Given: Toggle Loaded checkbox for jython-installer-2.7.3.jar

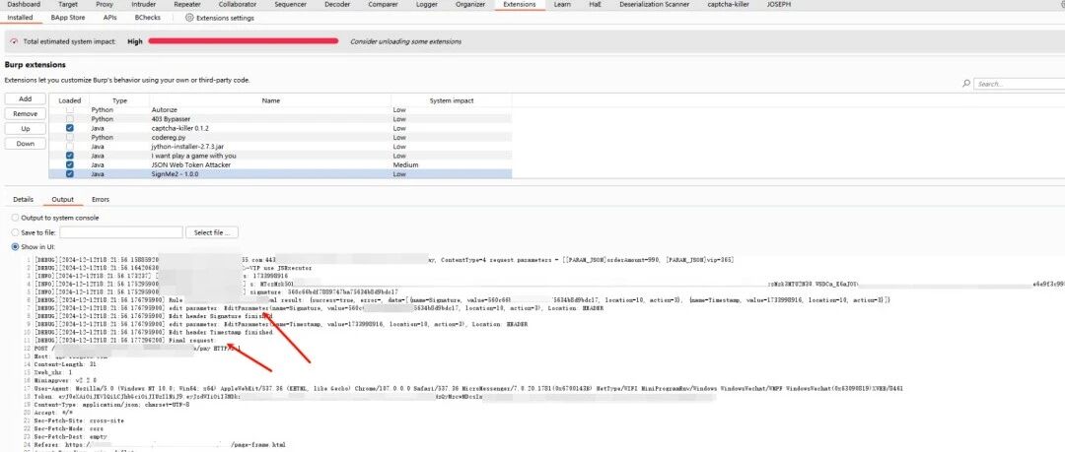Looking at the screenshot, I should click(69, 147).
